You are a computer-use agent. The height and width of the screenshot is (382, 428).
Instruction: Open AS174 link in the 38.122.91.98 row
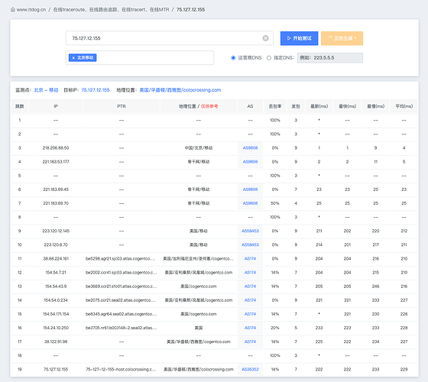tap(250, 342)
